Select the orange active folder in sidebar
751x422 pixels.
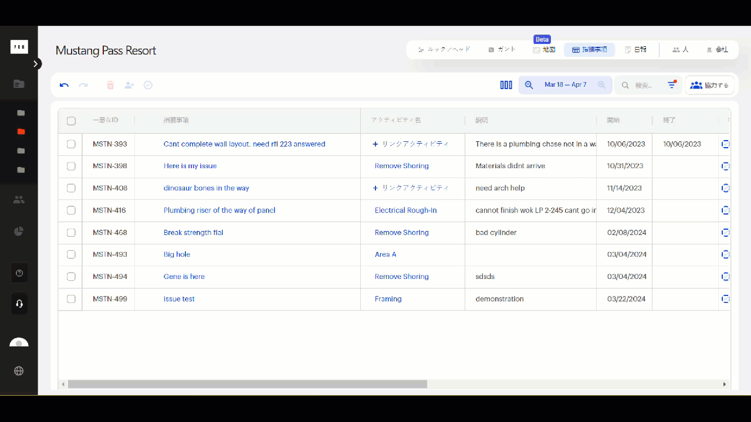point(21,132)
